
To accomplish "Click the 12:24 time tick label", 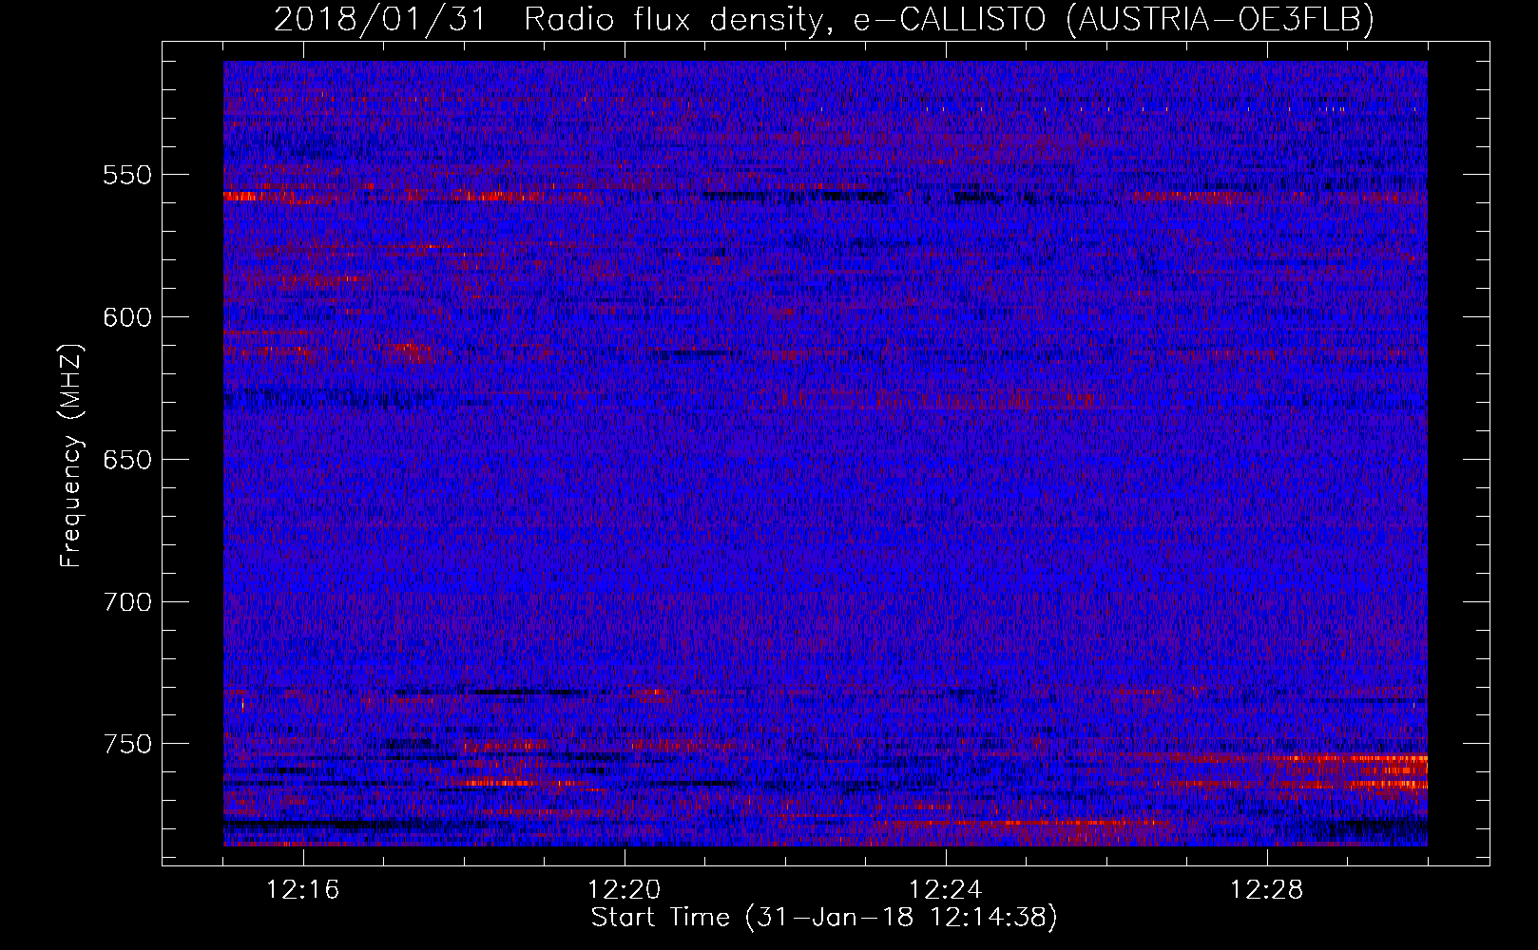I will click(946, 890).
